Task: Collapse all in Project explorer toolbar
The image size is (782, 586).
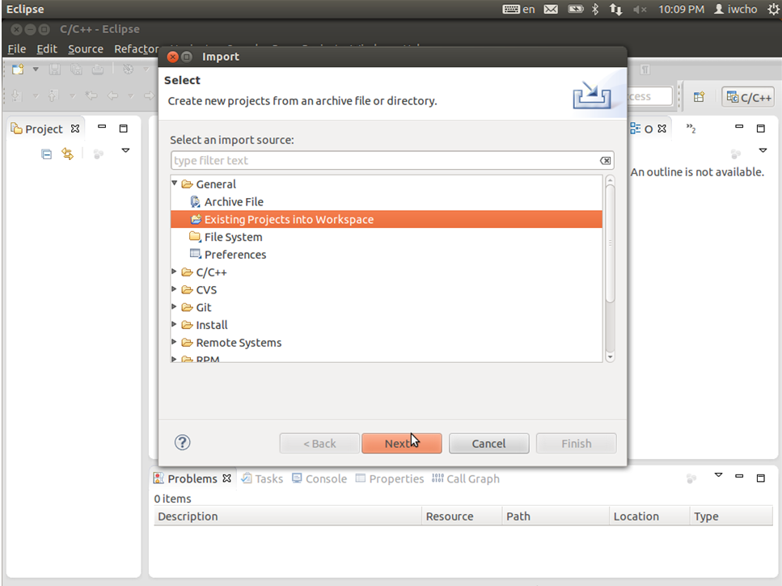Action: pos(46,154)
